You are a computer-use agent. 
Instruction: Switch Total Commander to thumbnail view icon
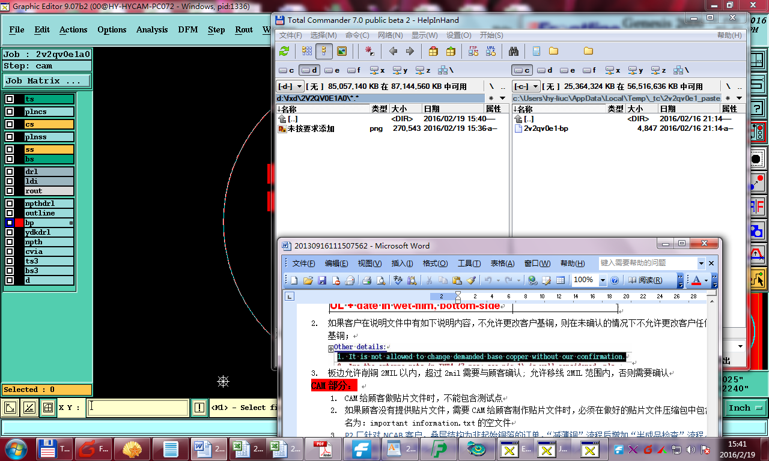[x=342, y=51]
